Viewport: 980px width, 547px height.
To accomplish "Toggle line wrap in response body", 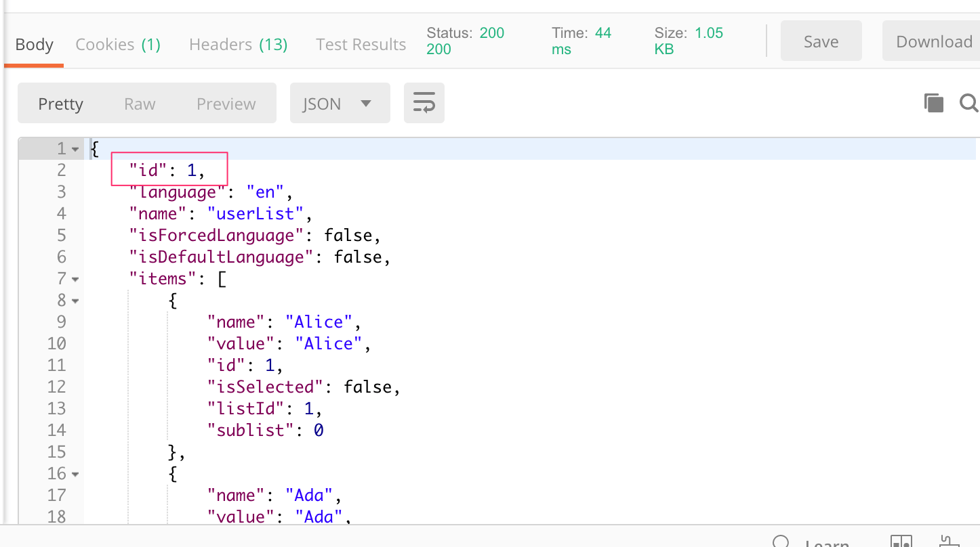I will coord(424,104).
